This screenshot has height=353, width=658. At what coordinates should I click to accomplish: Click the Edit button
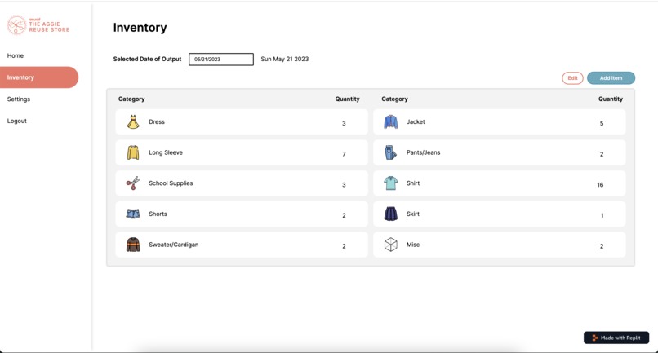pos(572,78)
